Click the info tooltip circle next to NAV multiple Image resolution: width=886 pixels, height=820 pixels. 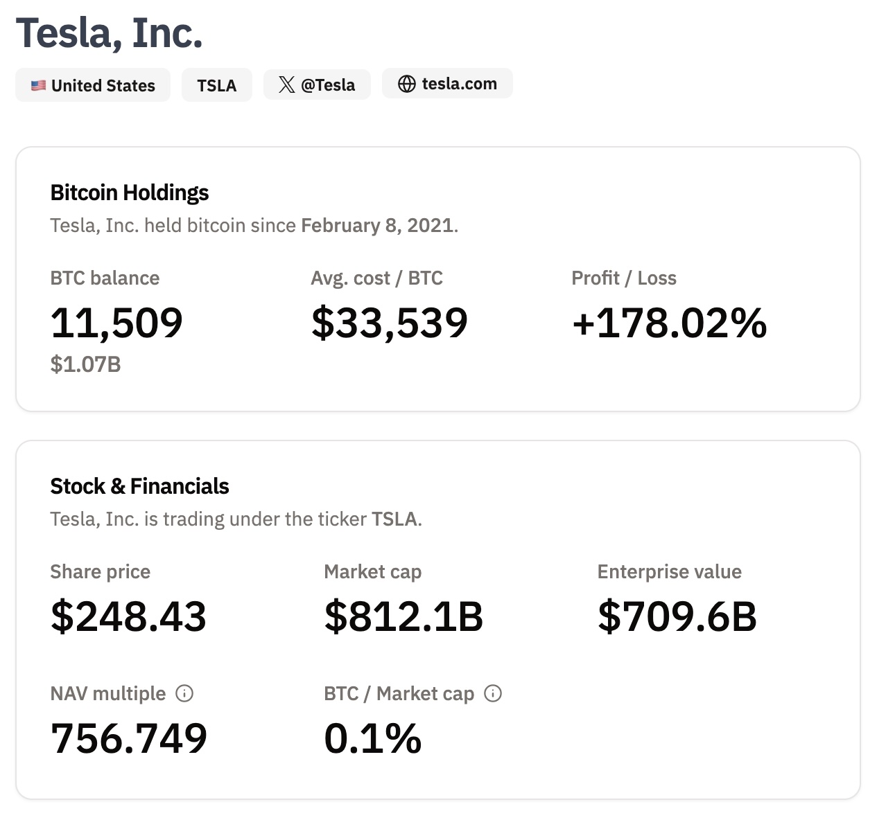click(184, 693)
